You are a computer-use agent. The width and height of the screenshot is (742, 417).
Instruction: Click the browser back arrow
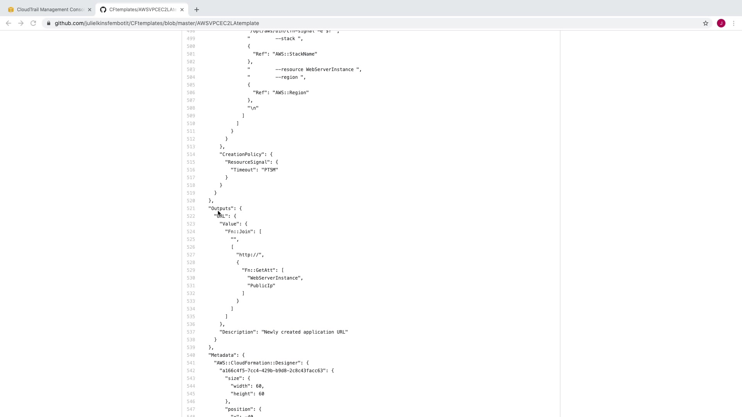tap(9, 23)
